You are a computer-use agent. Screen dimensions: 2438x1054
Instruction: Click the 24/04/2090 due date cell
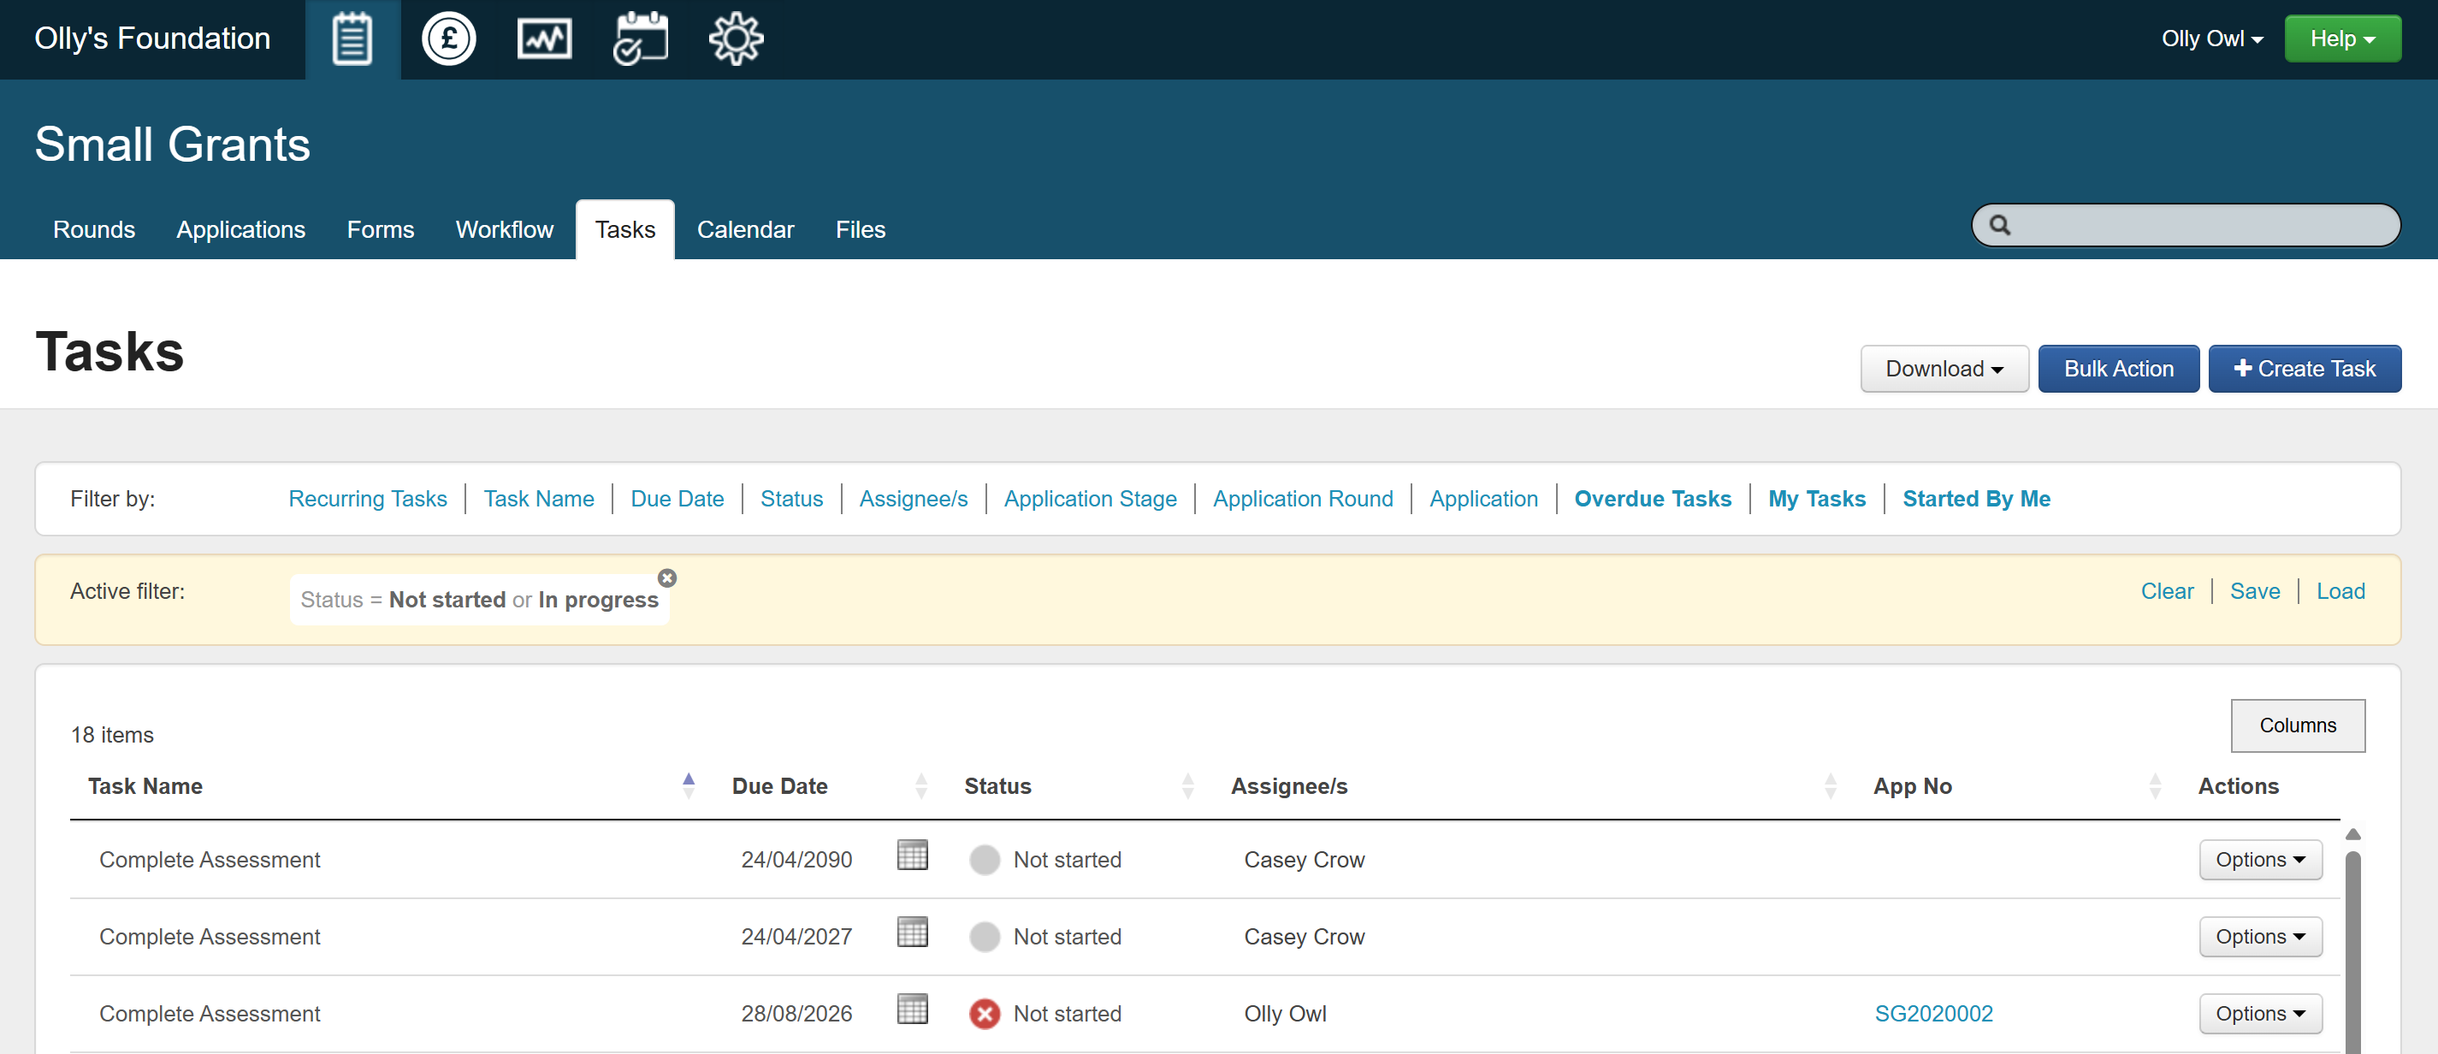pyautogui.click(x=796, y=860)
